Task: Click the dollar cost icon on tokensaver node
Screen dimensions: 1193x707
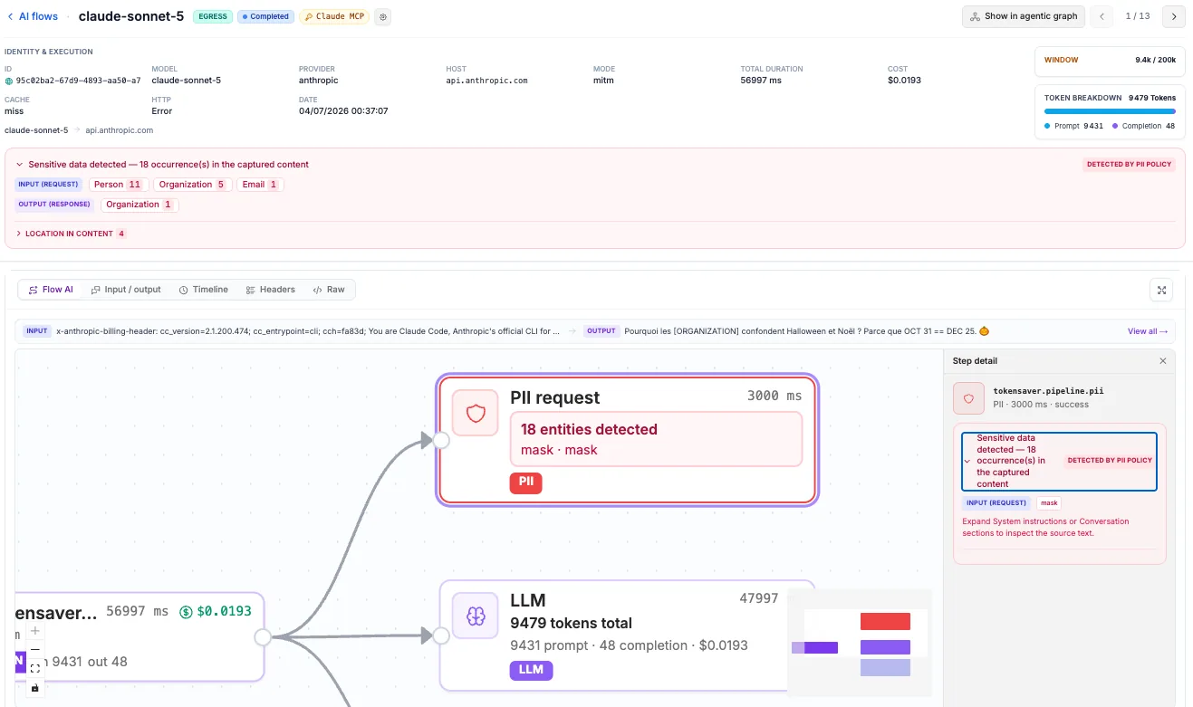Action: [x=187, y=612]
